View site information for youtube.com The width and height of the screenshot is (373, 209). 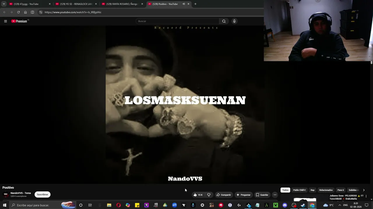[41, 12]
